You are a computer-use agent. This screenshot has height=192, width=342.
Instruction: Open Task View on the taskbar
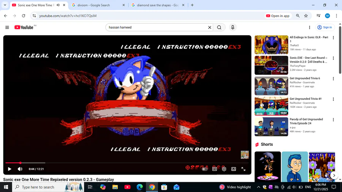click(x=90, y=187)
